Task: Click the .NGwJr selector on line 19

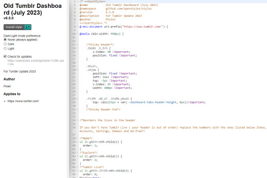Action: pyautogui.click(x=92, y=66)
